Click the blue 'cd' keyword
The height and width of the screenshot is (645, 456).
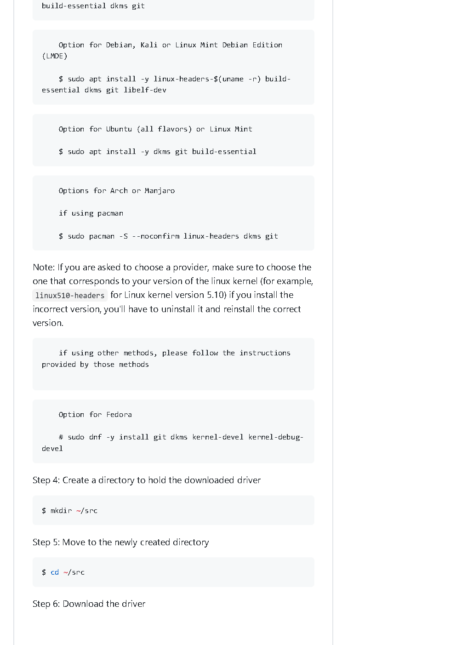(x=55, y=572)
